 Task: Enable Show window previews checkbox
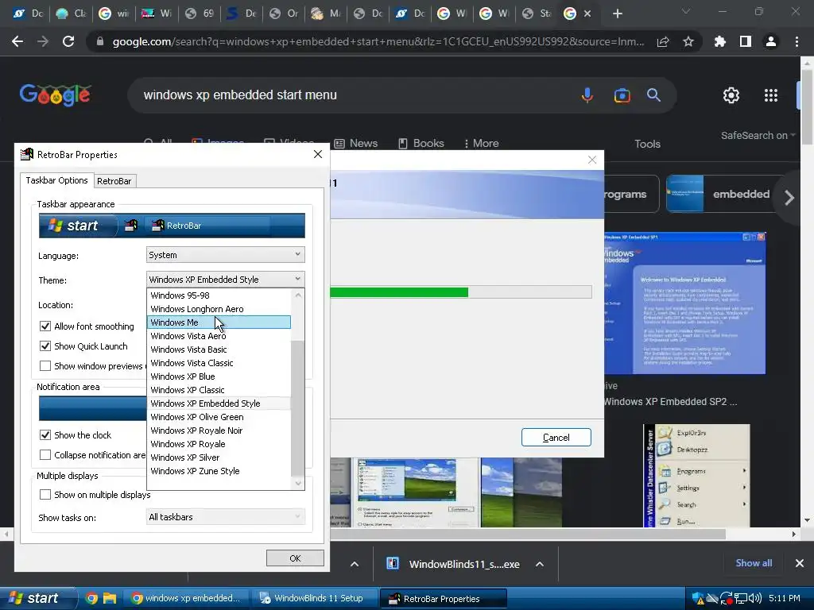(45, 365)
